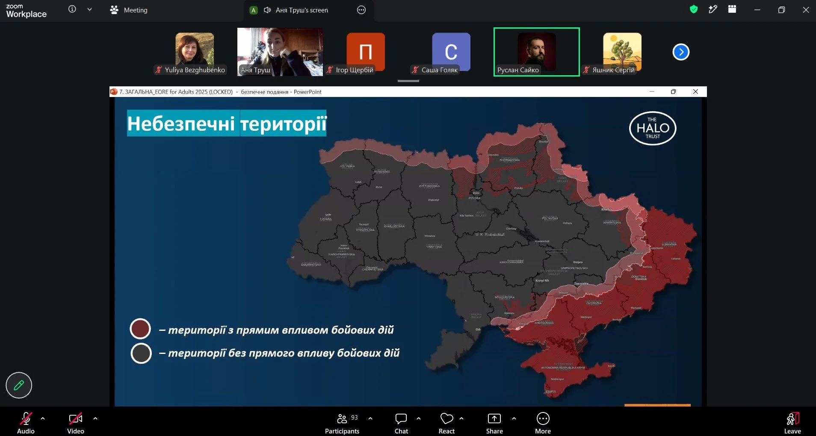Change view layout grid icon
Viewport: 816px width, 436px height.
coord(732,9)
